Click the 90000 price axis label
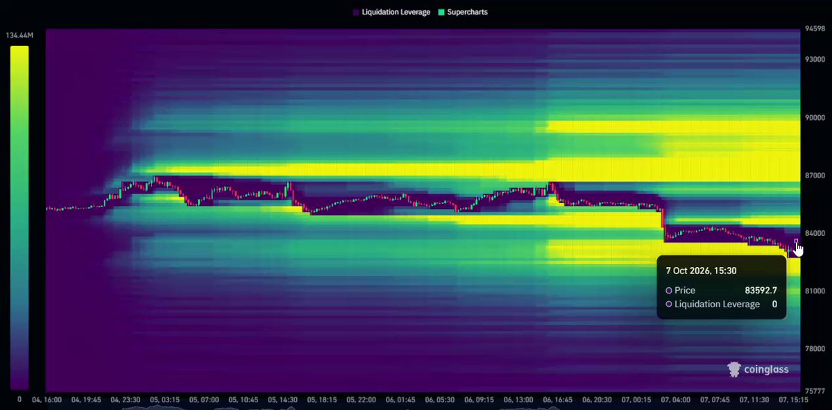The height and width of the screenshot is (410, 832). click(814, 117)
